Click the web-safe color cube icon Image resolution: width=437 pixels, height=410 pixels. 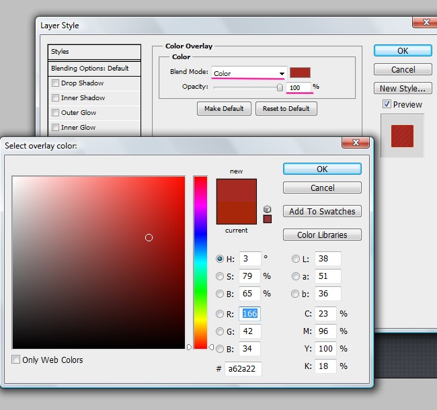pos(267,209)
